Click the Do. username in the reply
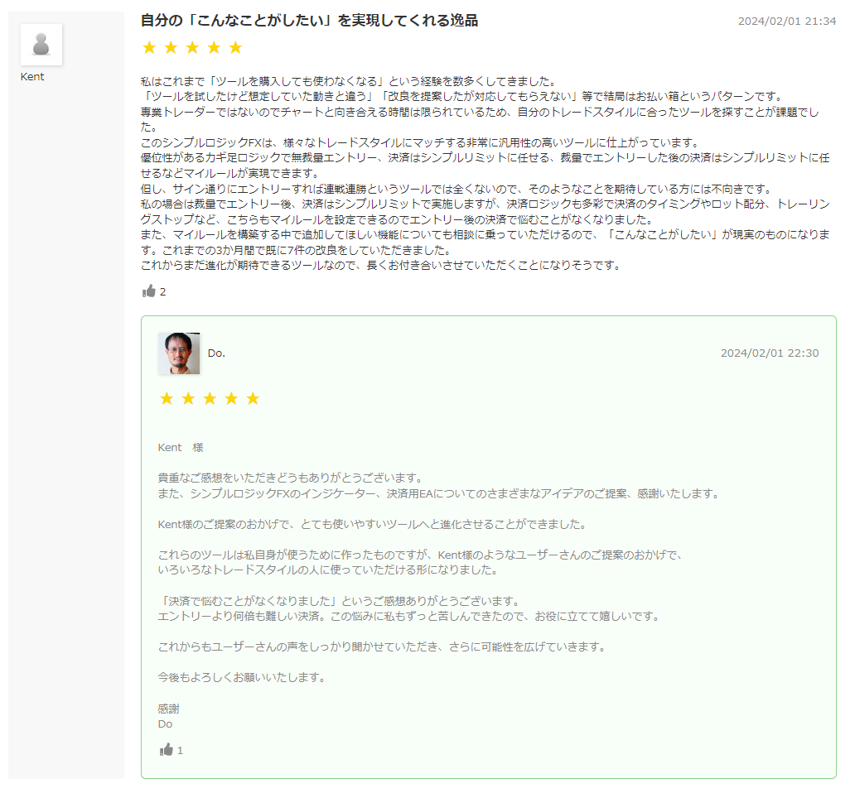 [x=216, y=353]
